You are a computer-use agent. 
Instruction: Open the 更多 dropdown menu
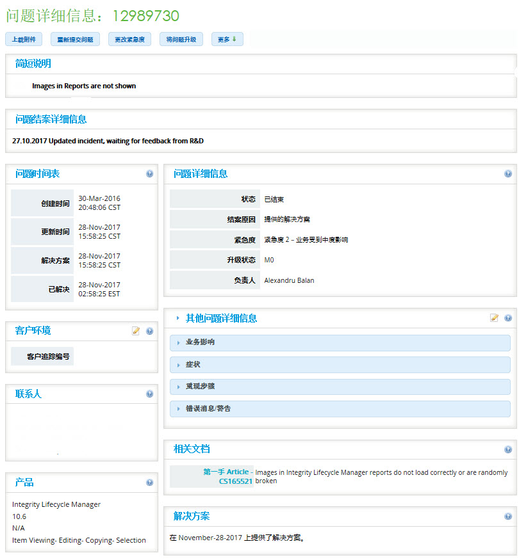[x=227, y=40]
